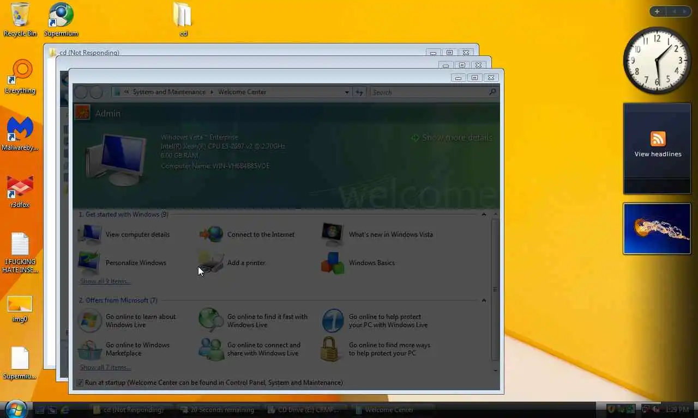Screen dimensions: 698x418
Task: Click the address bar double-chevron dropdown
Action: click(127, 92)
